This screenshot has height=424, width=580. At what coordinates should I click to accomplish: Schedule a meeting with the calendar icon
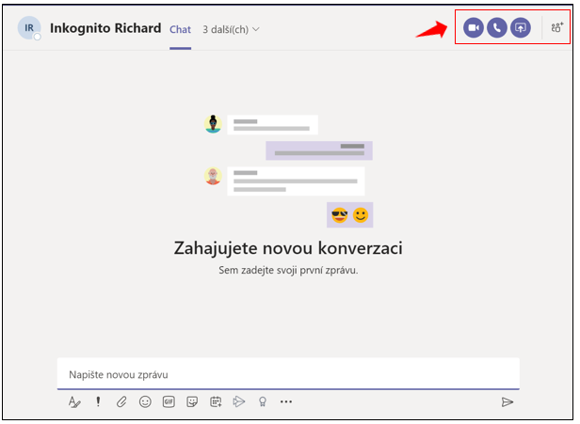[216, 401]
